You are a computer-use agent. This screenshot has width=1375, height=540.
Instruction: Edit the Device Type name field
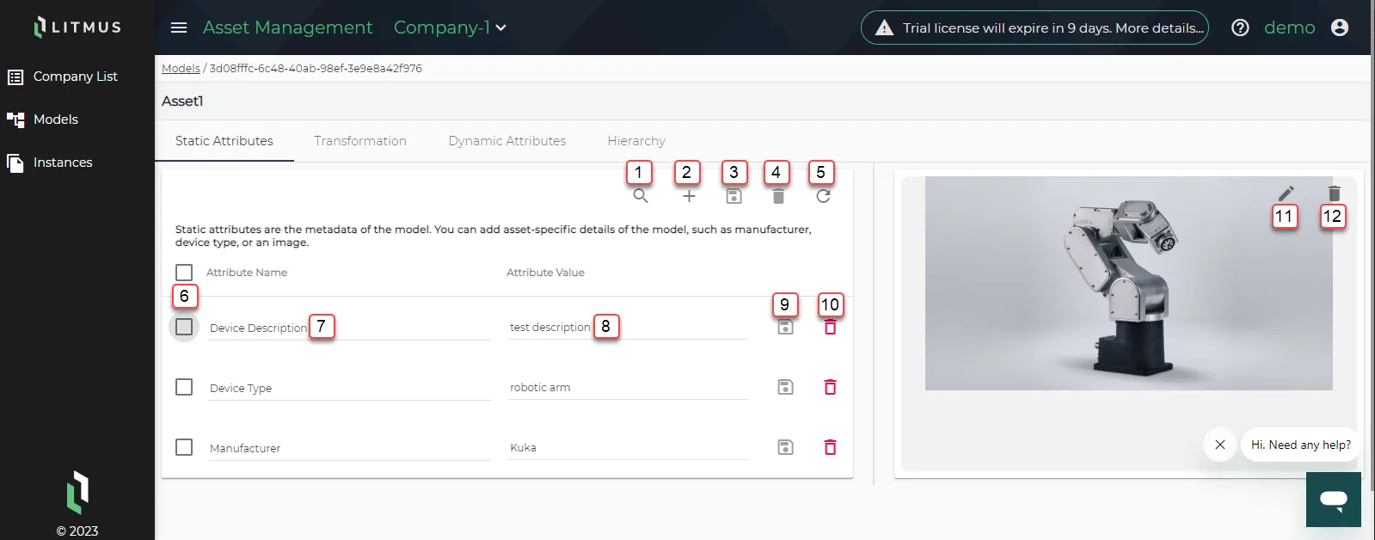tap(350, 388)
